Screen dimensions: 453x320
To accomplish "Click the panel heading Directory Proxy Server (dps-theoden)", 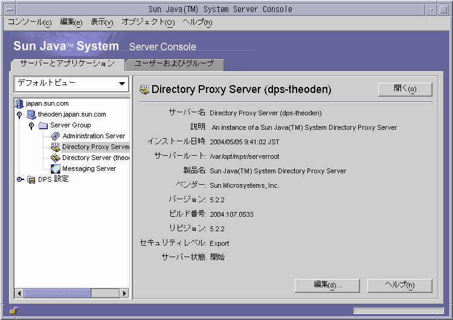I will 241,89.
